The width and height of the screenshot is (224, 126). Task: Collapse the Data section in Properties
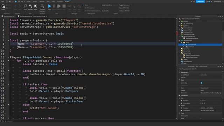(x=180, y=80)
